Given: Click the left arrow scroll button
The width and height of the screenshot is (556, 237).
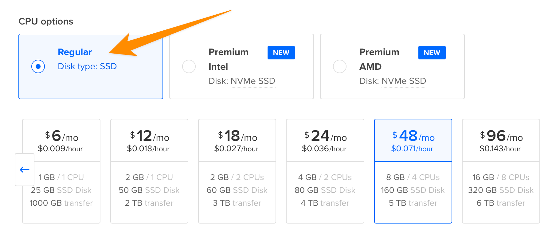Looking at the screenshot, I should [25, 170].
